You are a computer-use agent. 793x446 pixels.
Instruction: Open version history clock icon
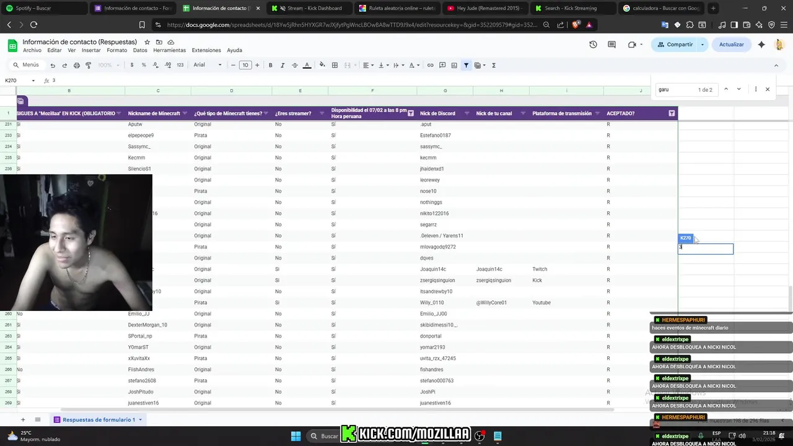coord(593,45)
